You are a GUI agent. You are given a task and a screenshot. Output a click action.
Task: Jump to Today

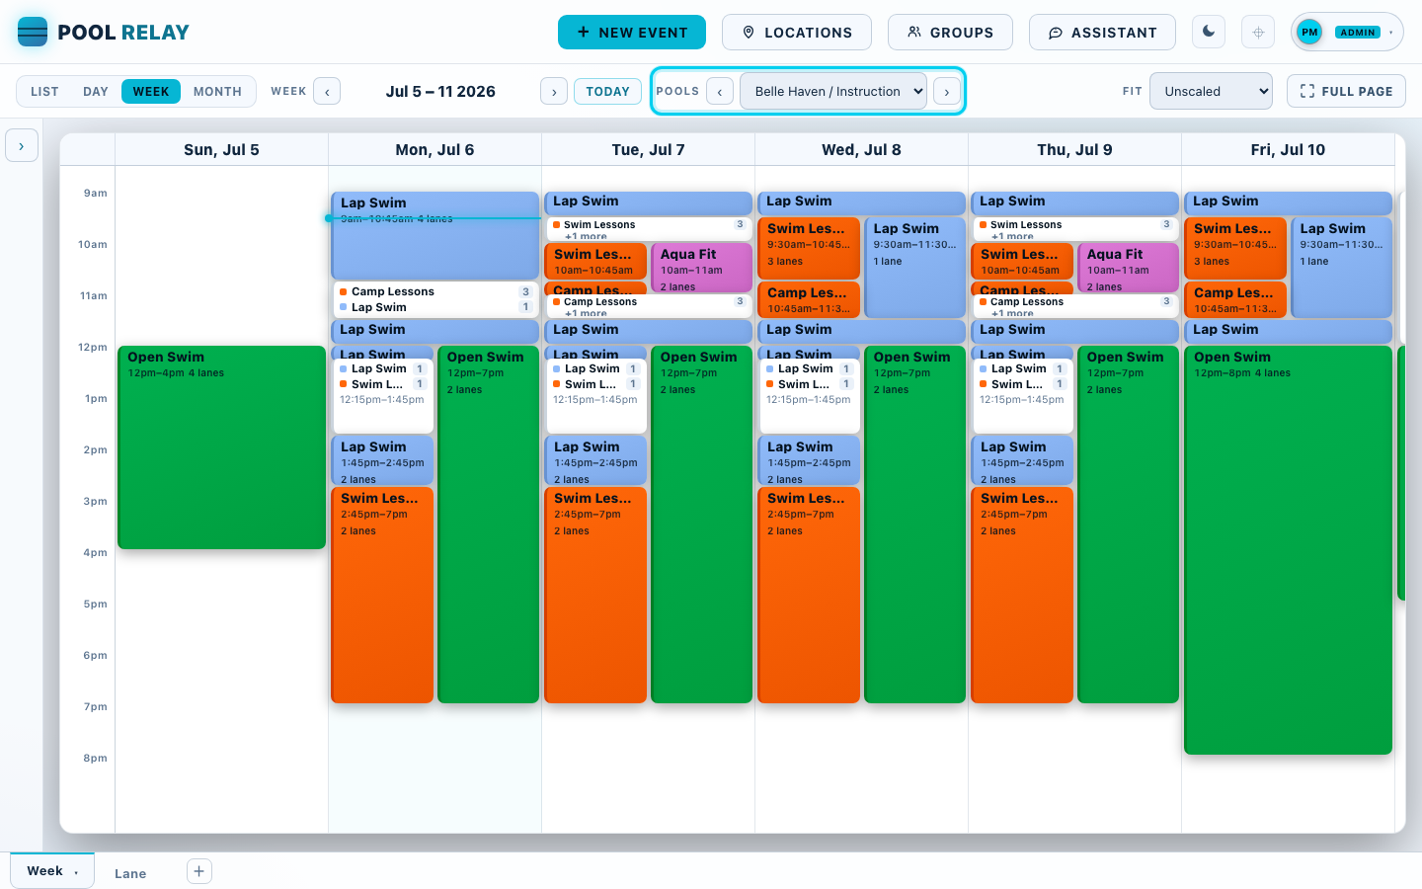607,91
